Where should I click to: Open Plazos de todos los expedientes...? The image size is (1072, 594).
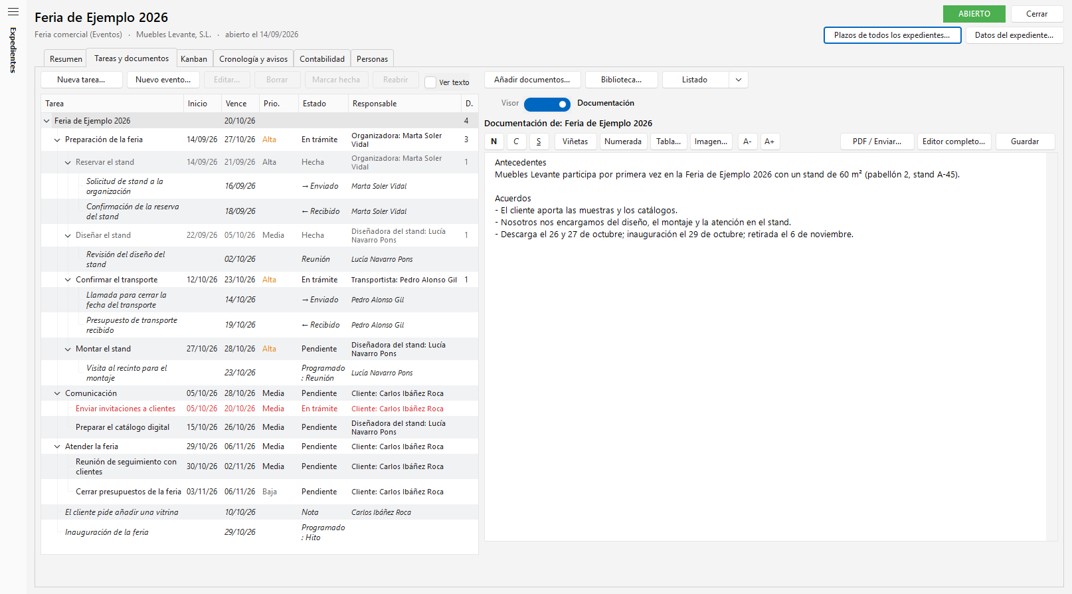(892, 35)
